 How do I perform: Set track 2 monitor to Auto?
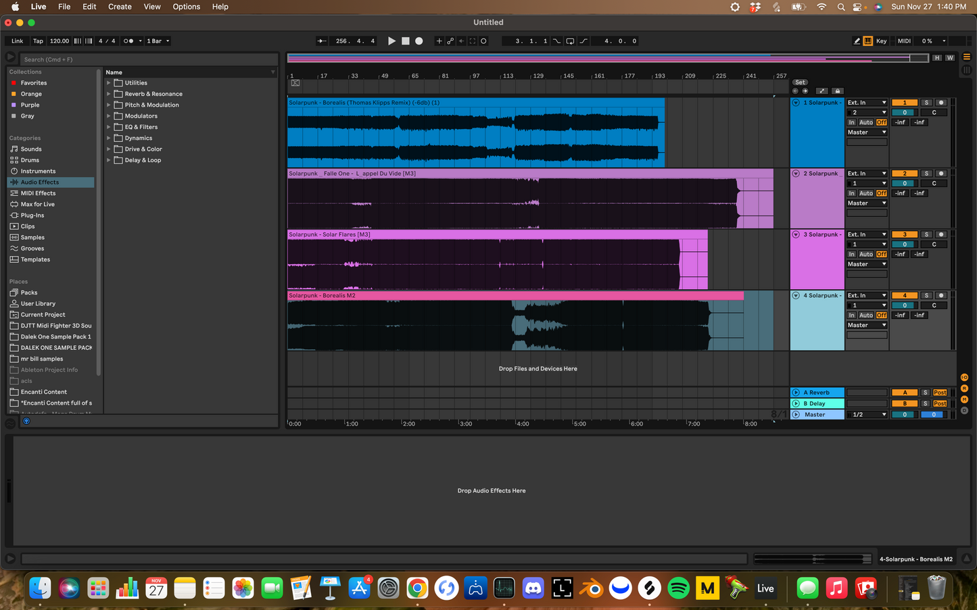click(866, 193)
